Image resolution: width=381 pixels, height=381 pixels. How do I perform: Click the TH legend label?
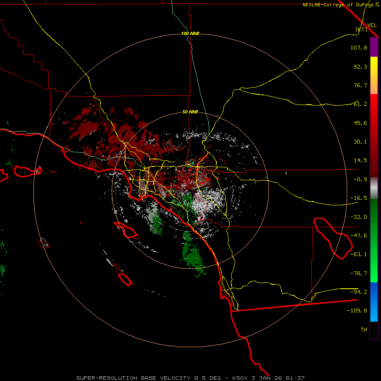point(364,330)
